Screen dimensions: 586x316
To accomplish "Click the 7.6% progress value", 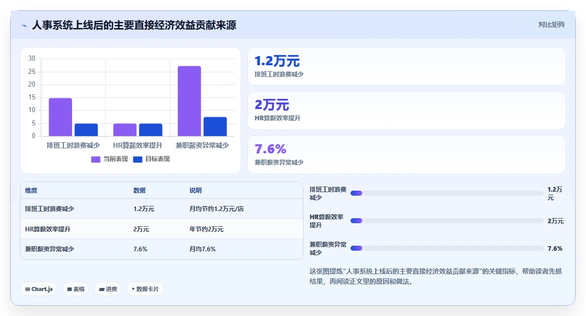I will click(x=555, y=249).
